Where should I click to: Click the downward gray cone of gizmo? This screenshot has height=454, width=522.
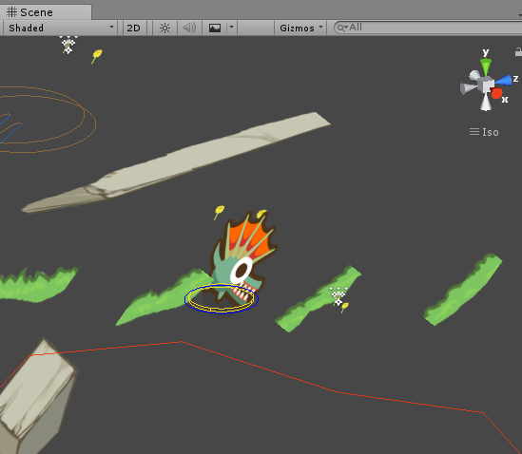(486, 103)
